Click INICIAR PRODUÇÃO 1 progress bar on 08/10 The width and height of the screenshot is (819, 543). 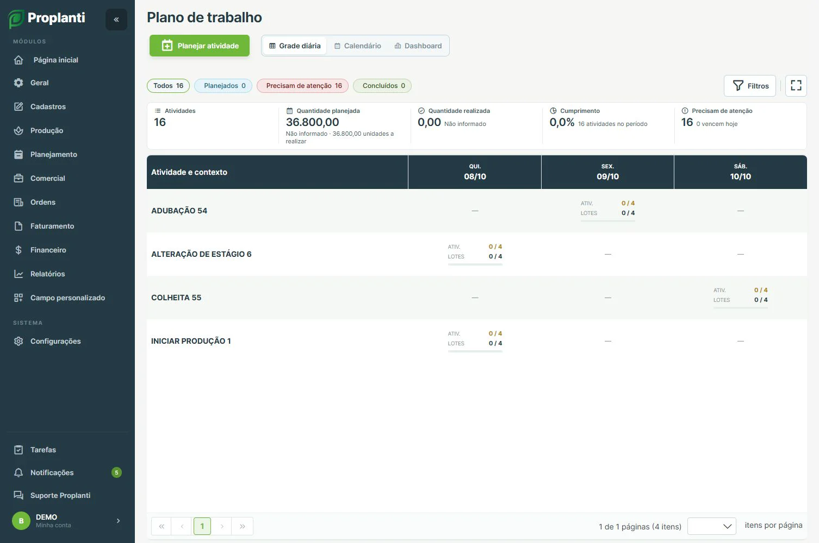475,351
